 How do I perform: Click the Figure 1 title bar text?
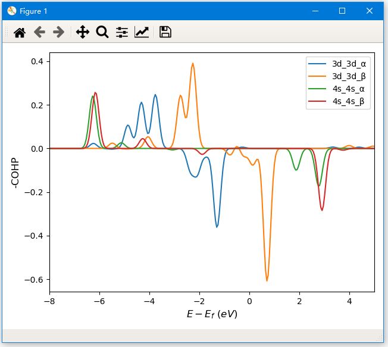pyautogui.click(x=33, y=11)
